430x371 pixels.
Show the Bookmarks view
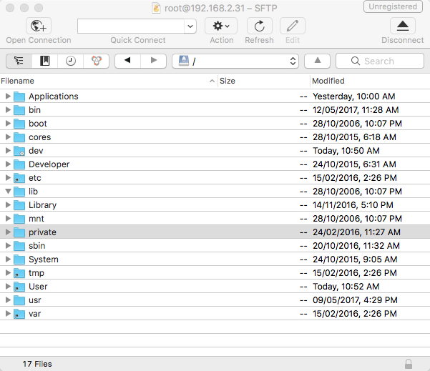[45, 61]
